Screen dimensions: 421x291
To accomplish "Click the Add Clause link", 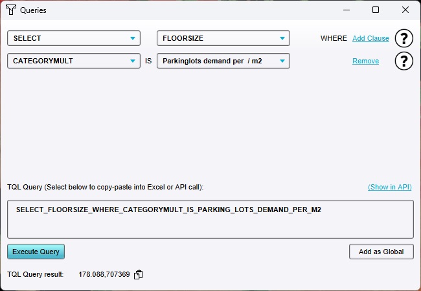I will pyautogui.click(x=370, y=38).
